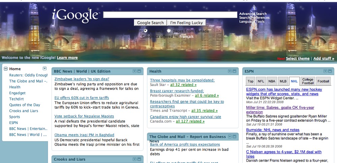Image resolution: width=337 pixels, height=163 pixels.
Task: Show all 32 related health stories
Action: point(183,85)
